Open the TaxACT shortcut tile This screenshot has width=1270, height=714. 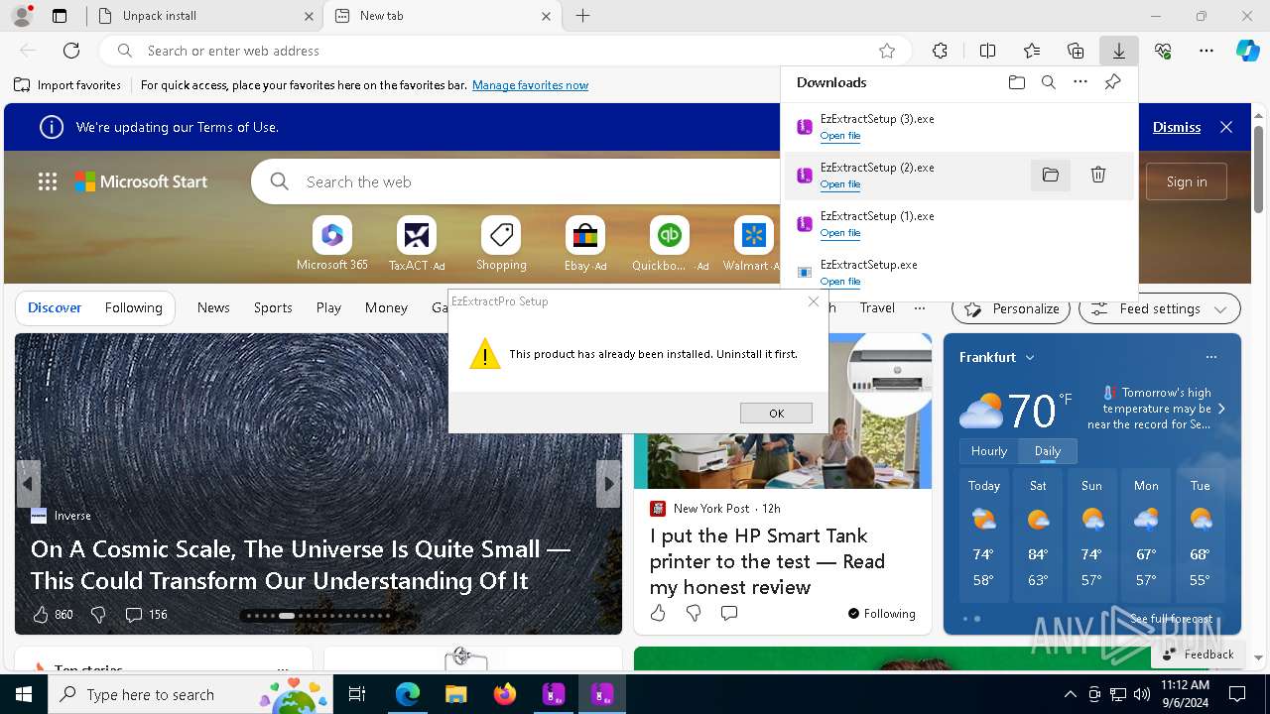point(417,244)
